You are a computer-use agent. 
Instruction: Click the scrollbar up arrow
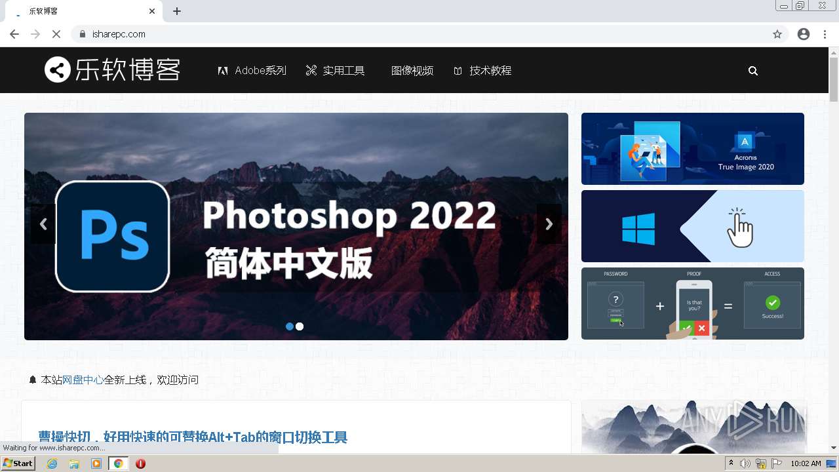(834, 52)
